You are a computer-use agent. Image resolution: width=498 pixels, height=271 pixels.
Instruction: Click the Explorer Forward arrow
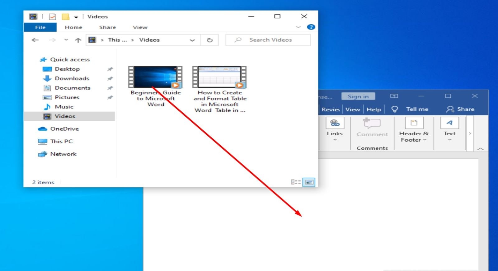[52, 40]
